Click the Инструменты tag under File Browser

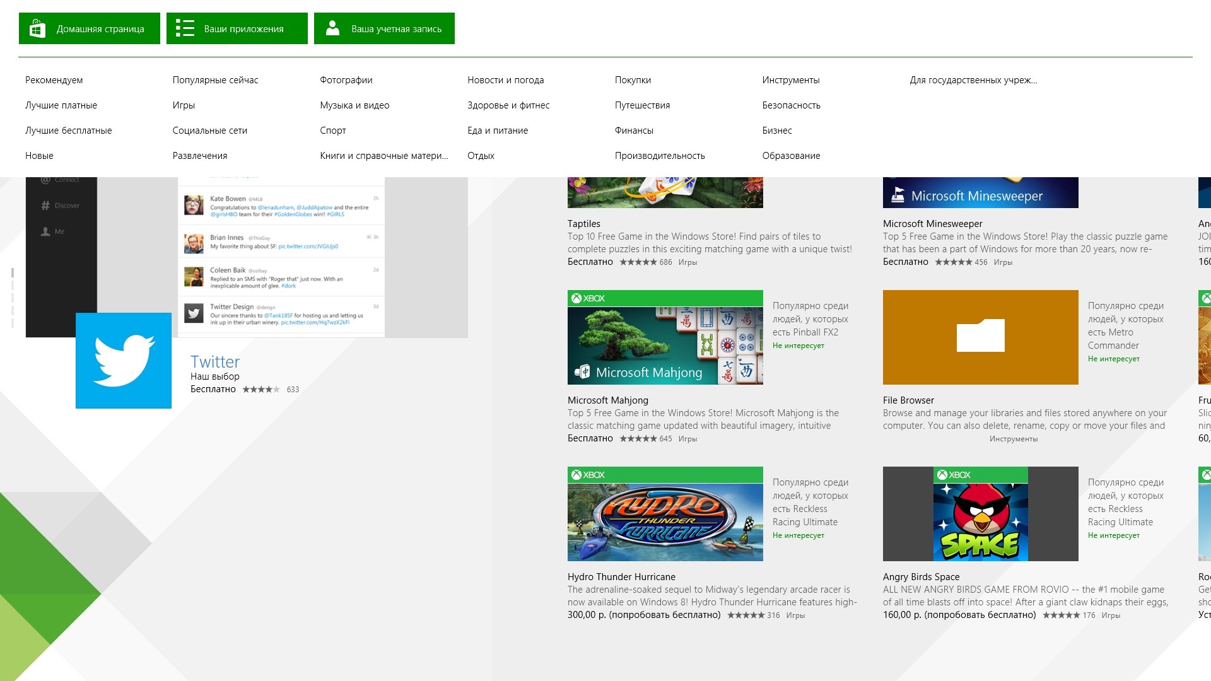(1014, 439)
